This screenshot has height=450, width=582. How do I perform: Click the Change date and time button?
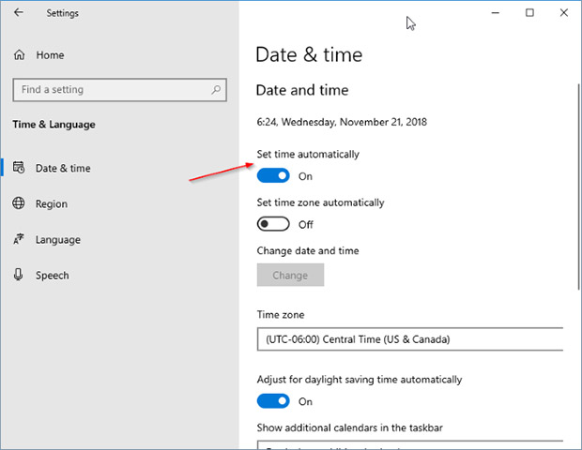[290, 275]
